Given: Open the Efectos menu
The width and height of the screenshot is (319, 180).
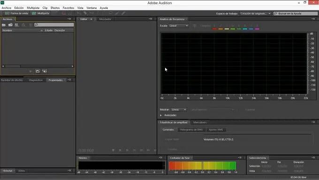Looking at the screenshot, I should pyautogui.click(x=55, y=7).
